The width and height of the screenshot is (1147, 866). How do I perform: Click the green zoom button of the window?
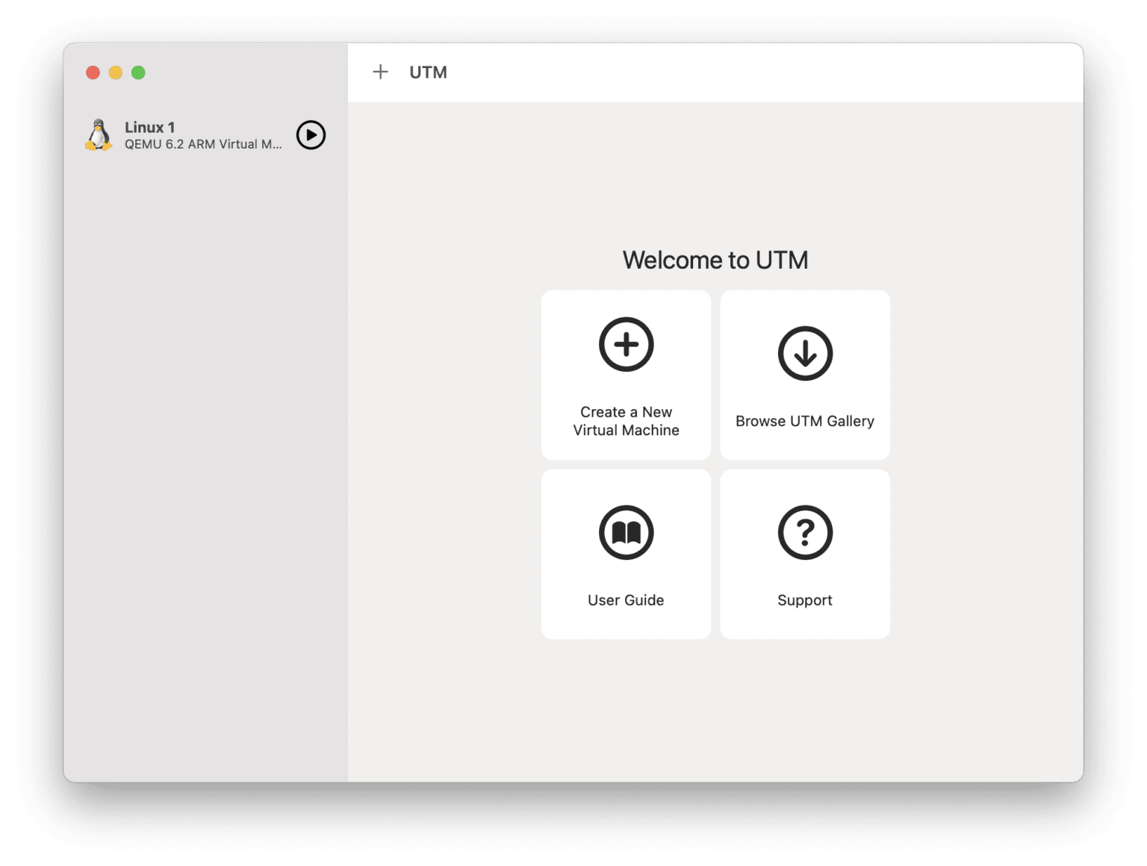click(138, 72)
